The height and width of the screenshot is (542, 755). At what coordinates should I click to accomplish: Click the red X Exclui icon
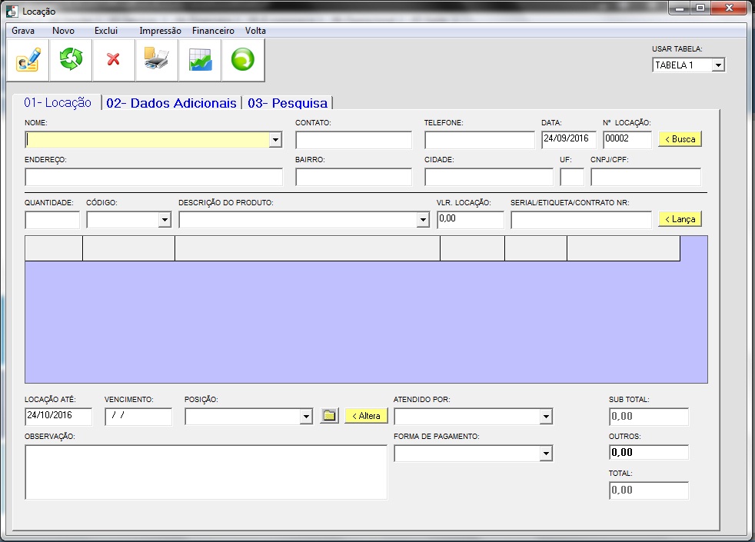[114, 59]
